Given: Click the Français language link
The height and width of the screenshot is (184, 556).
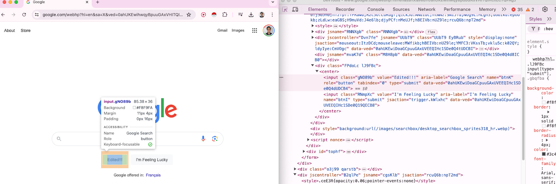Looking at the screenshot, I should click(153, 175).
